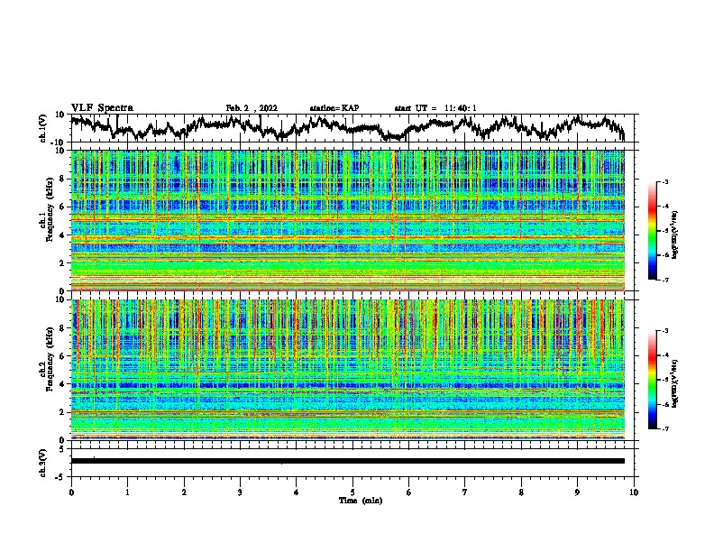Click time axis tick label '9'
The width and height of the screenshot is (714, 552).
[x=577, y=492]
